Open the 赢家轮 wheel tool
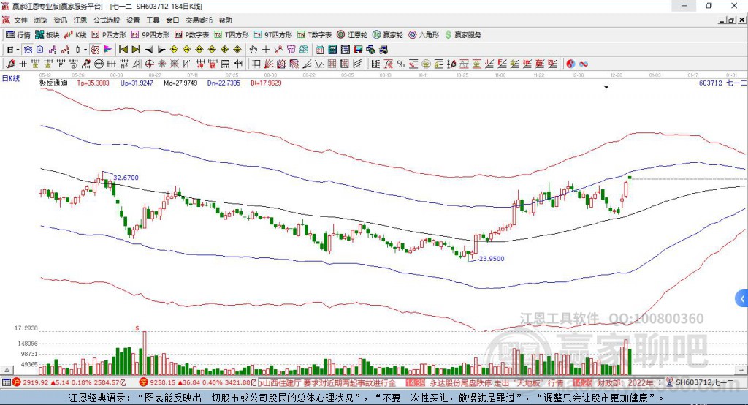The width and height of the screenshot is (748, 405). 388,35
